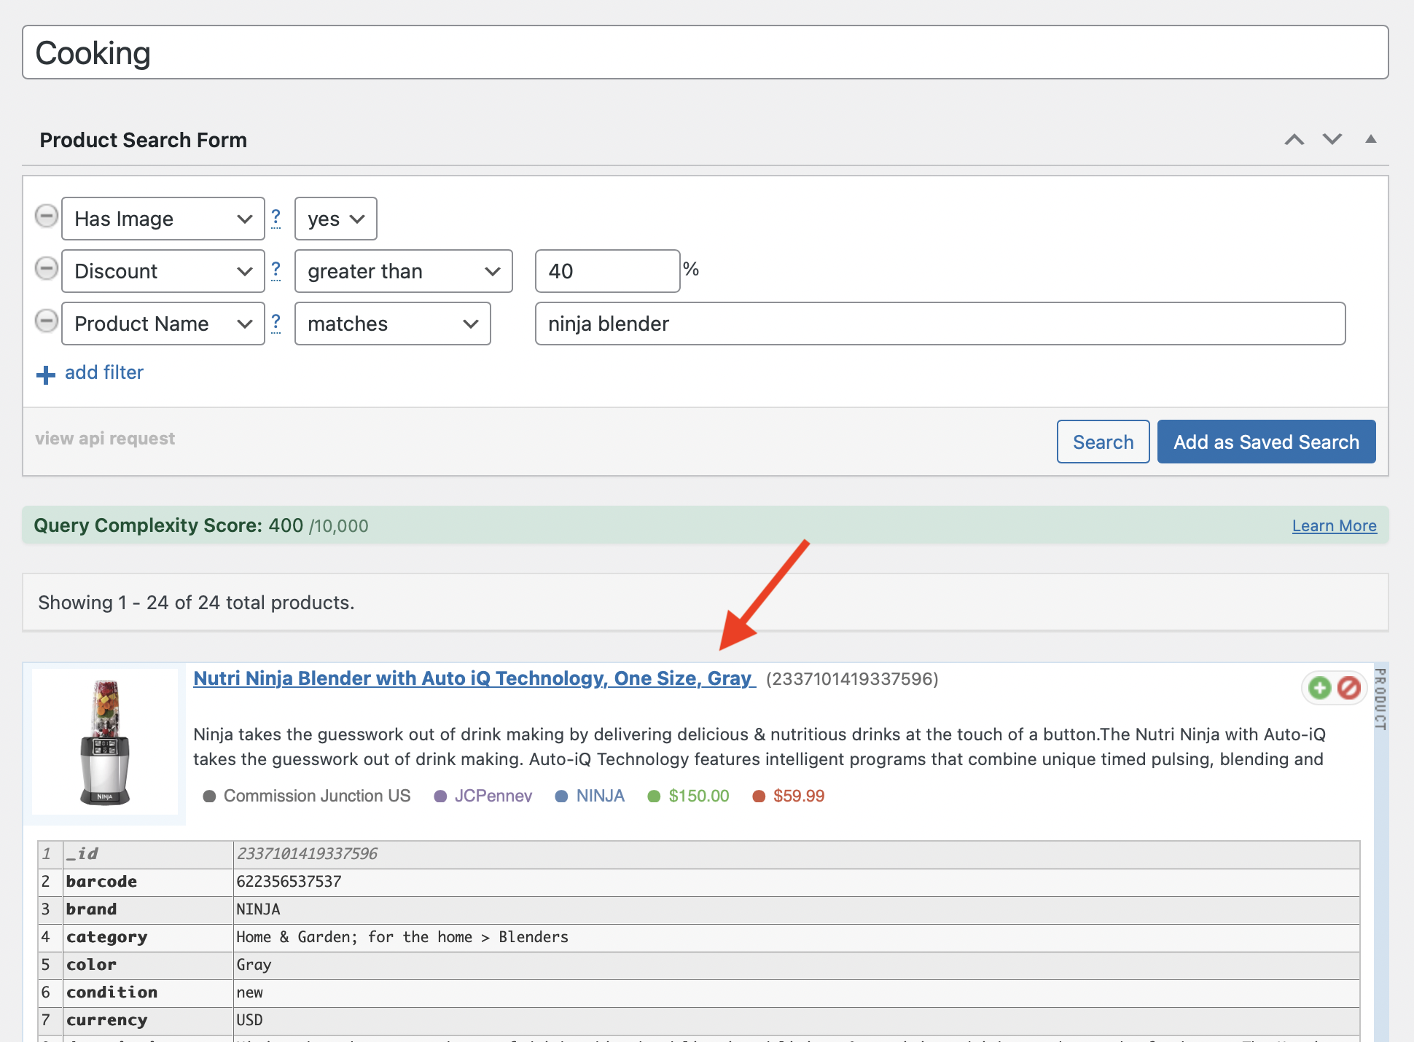Viewport: 1414px width, 1042px height.
Task: Click the Cooking title field
Action: click(x=706, y=52)
